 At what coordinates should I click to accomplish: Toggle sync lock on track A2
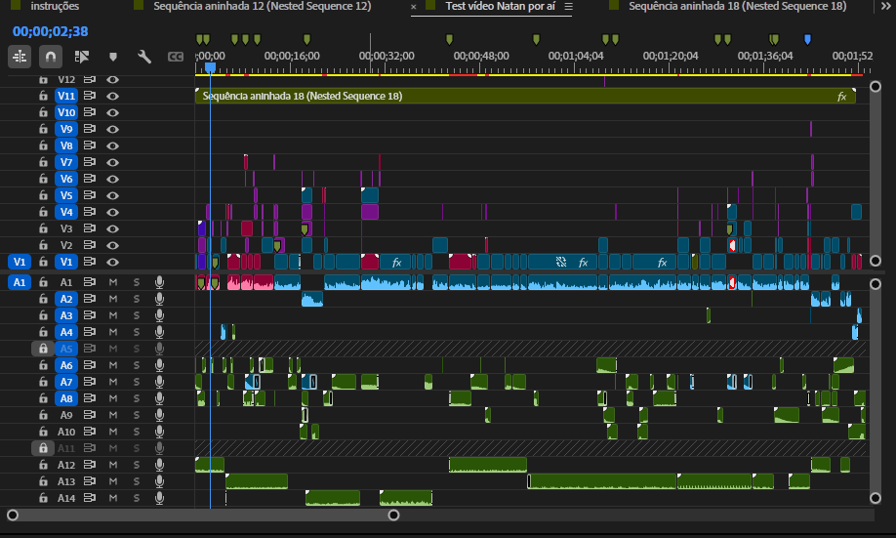click(x=90, y=299)
